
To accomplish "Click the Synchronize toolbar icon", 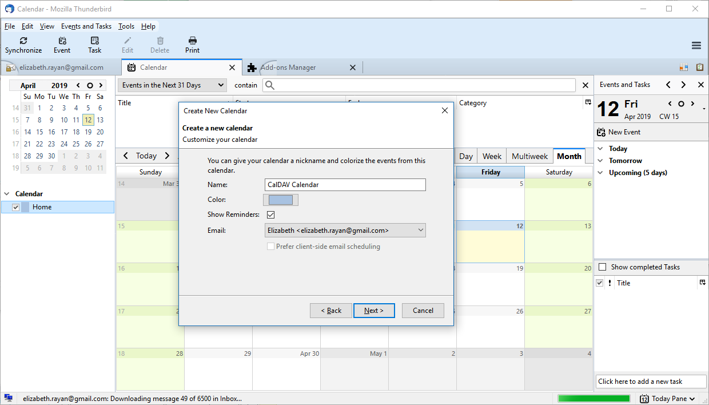I will [x=23, y=44].
